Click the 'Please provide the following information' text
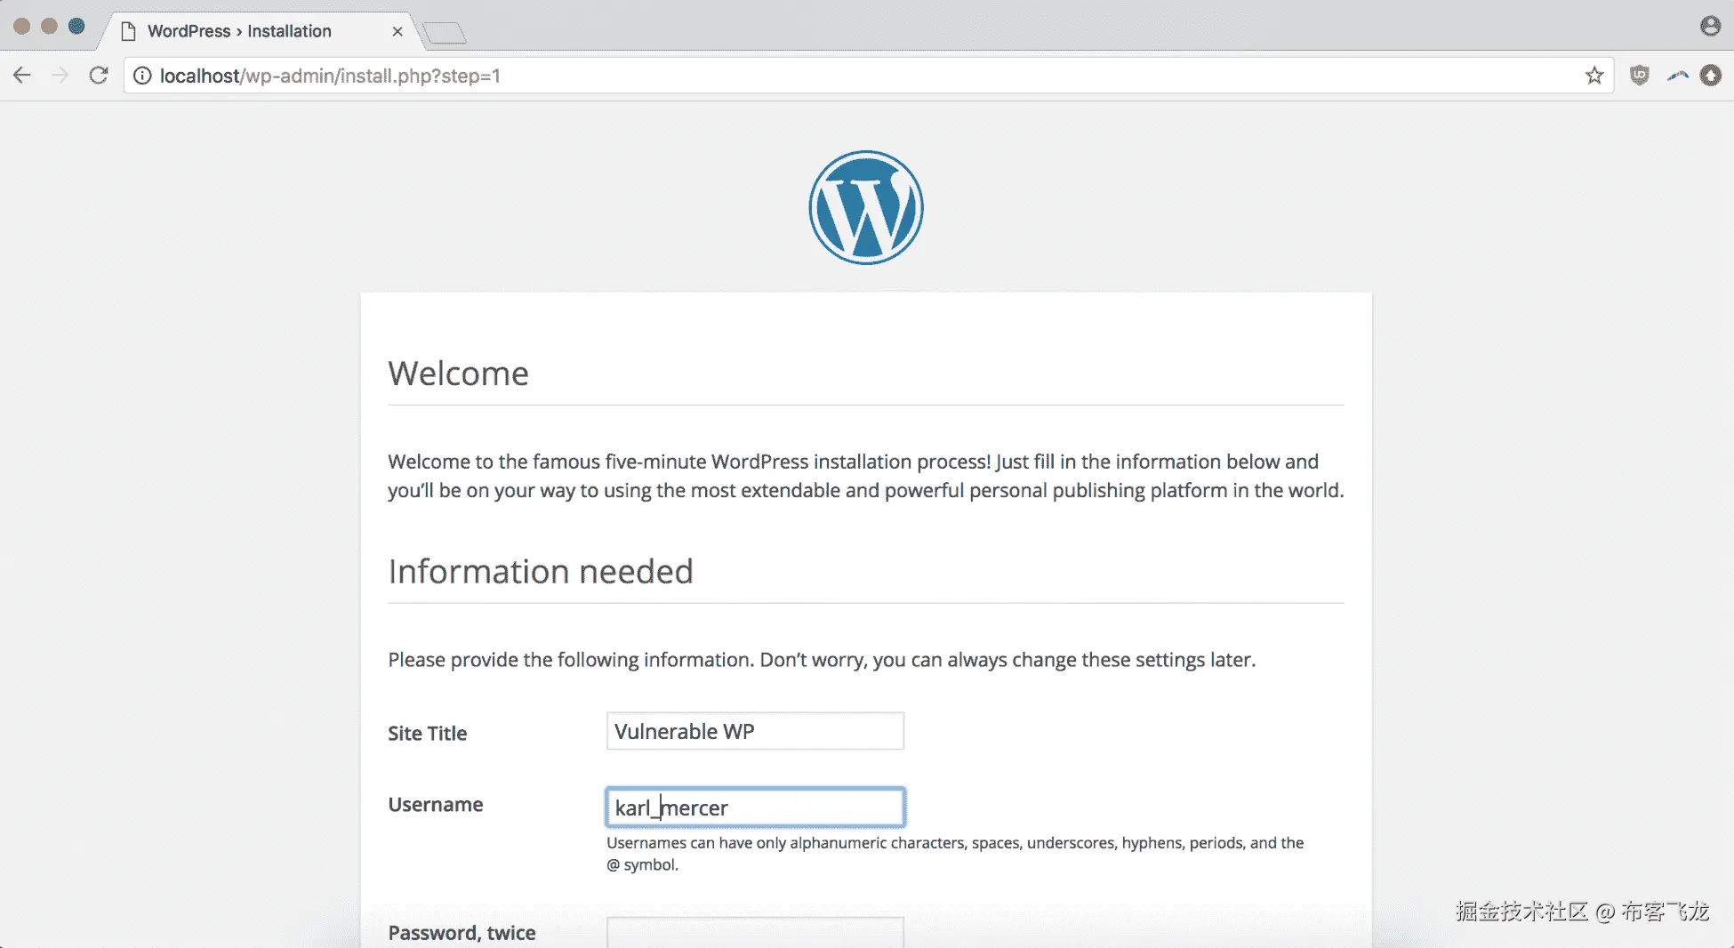Viewport: 1734px width, 948px height. click(x=823, y=660)
